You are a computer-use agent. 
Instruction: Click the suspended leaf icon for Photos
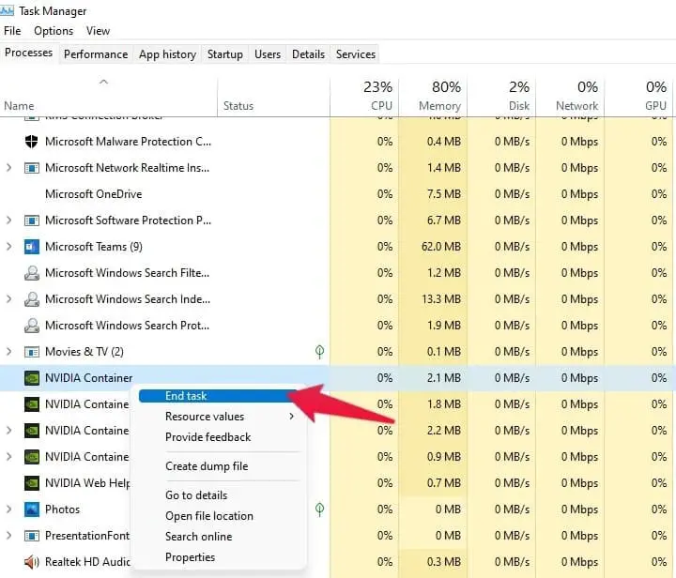(319, 510)
